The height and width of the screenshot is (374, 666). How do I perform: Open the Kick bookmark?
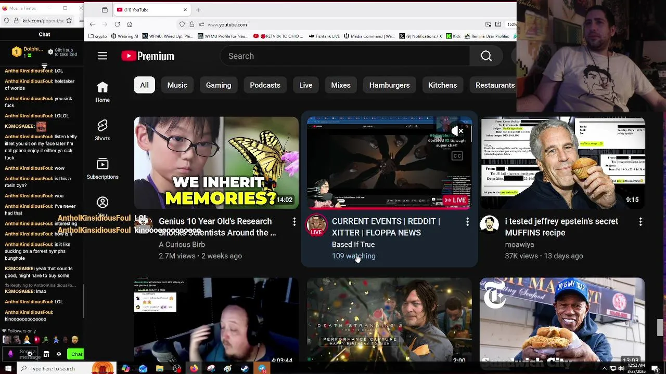[453, 36]
